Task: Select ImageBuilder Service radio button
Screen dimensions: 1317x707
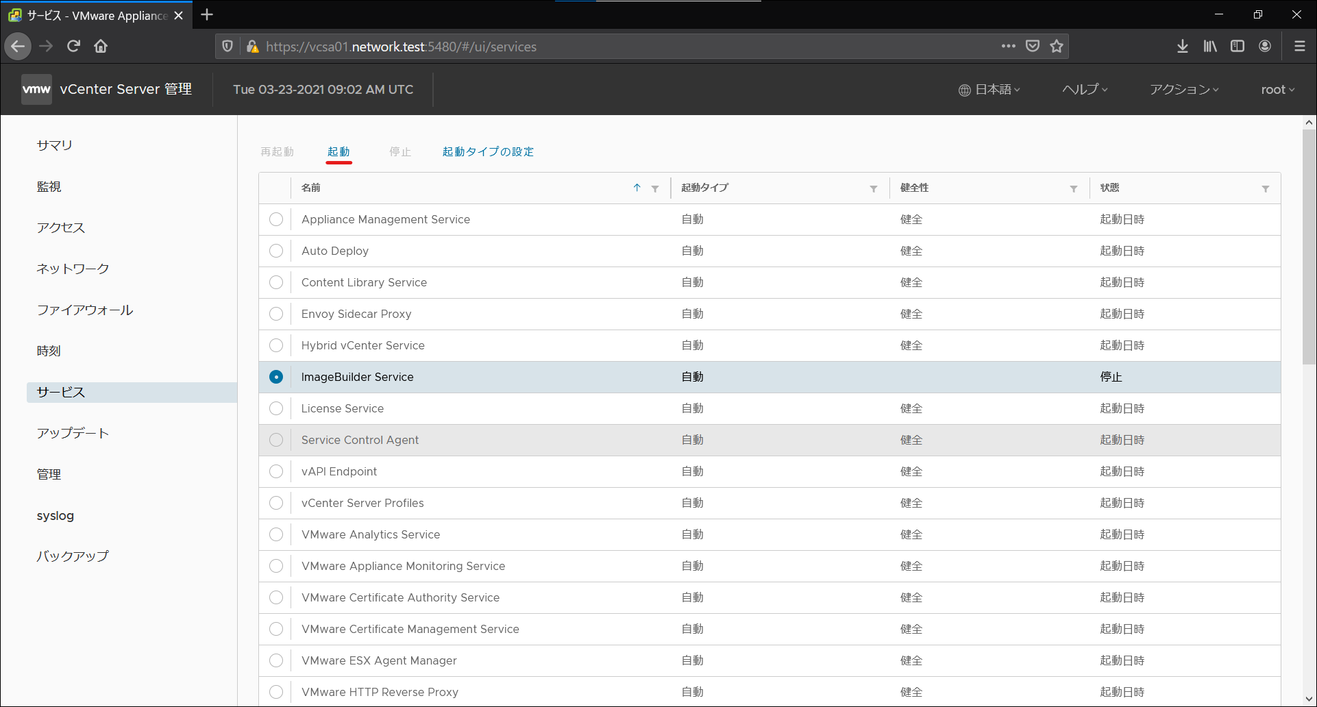Action: [x=276, y=377]
